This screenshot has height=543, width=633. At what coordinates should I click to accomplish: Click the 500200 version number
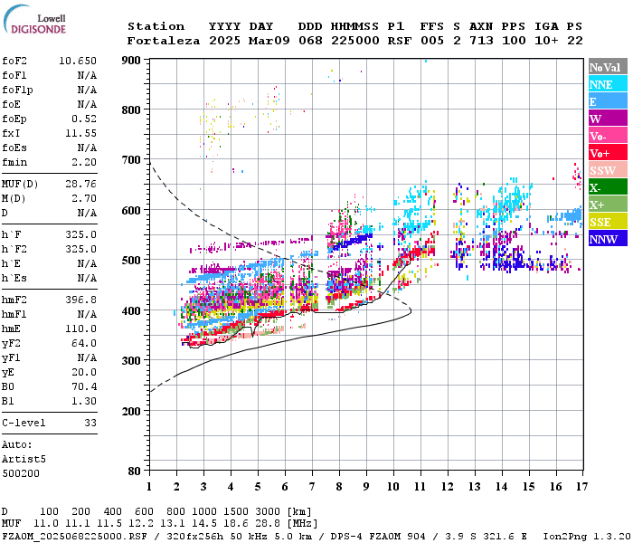coord(21,473)
